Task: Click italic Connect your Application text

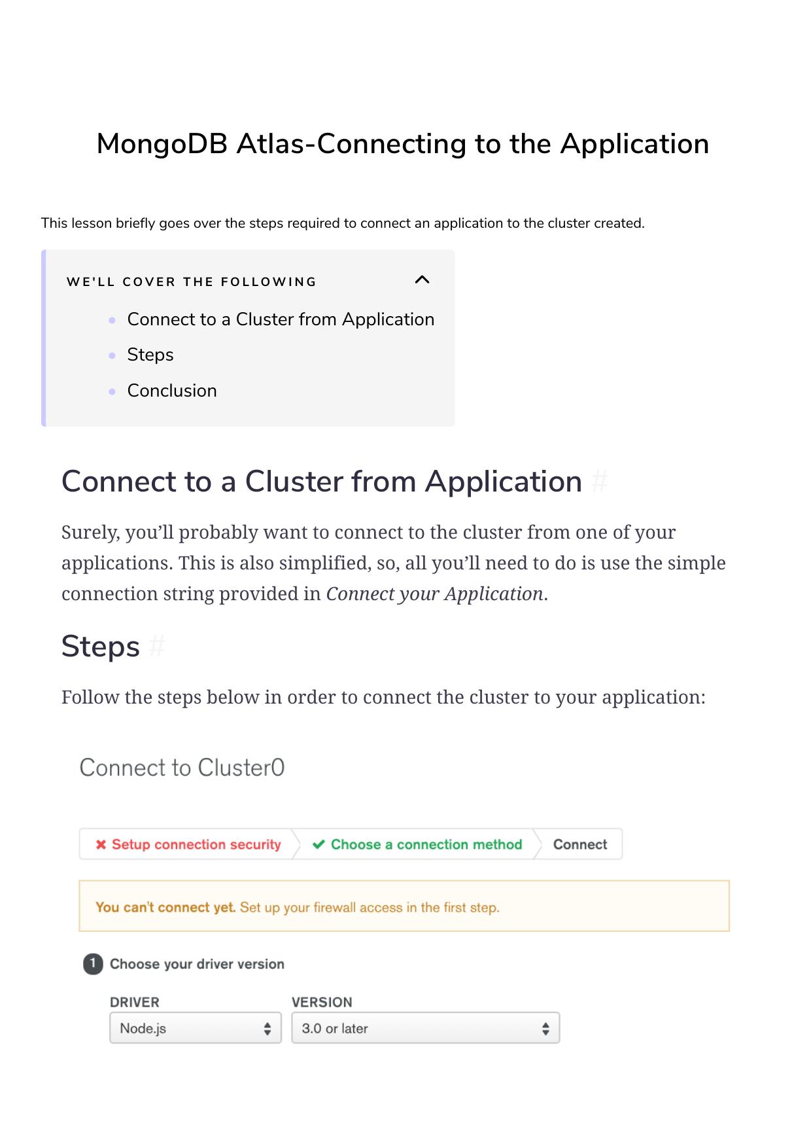Action: (435, 594)
